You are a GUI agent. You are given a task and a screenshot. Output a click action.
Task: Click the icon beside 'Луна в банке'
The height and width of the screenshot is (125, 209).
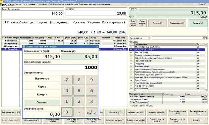pos(131,80)
